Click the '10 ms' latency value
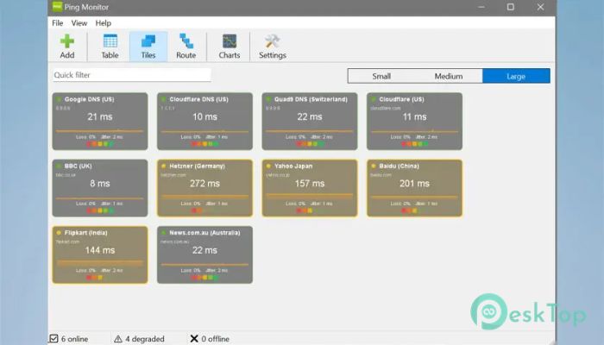Image resolution: width=604 pixels, height=345 pixels. coord(205,116)
